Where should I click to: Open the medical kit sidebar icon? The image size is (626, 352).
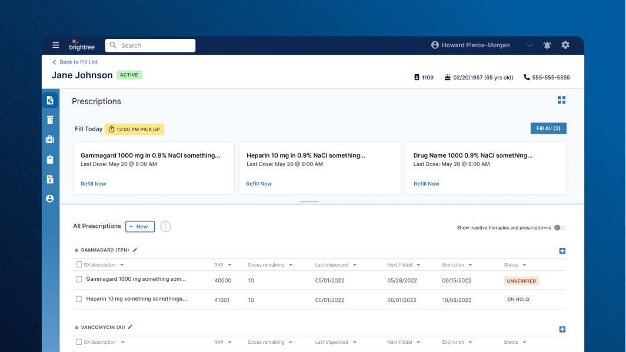50,140
